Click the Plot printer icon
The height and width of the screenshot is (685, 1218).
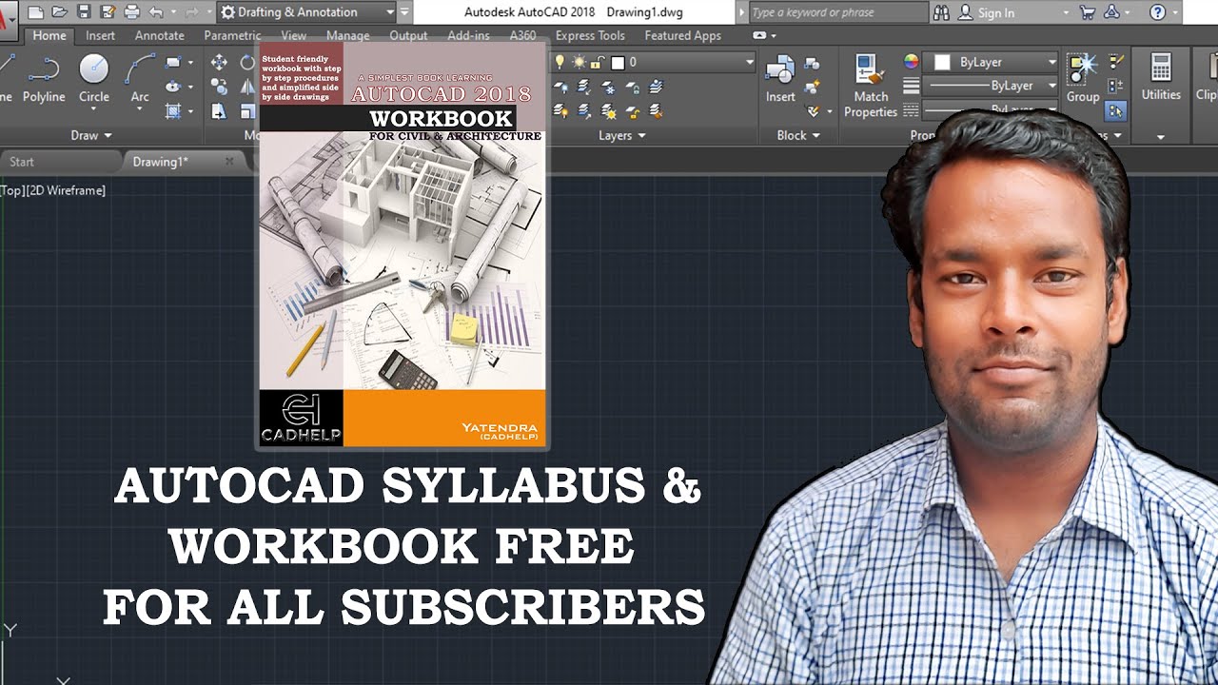[x=132, y=12]
